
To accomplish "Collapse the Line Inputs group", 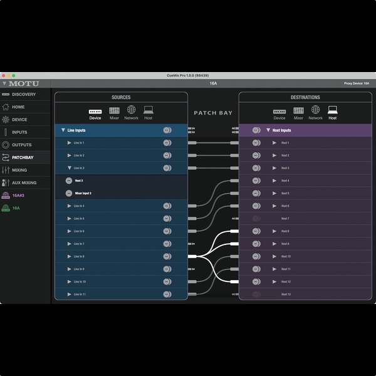I will pos(63,130).
